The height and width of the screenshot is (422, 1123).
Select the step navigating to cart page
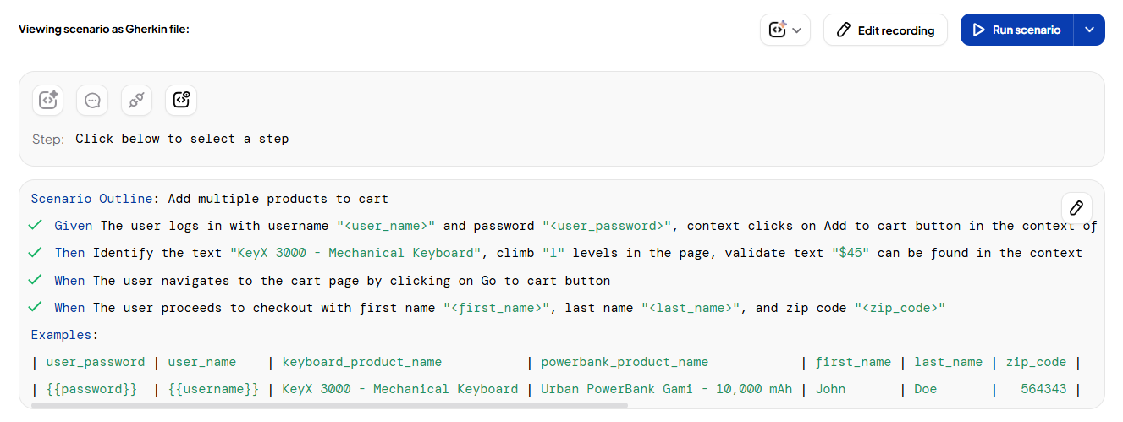pyautogui.click(x=339, y=281)
